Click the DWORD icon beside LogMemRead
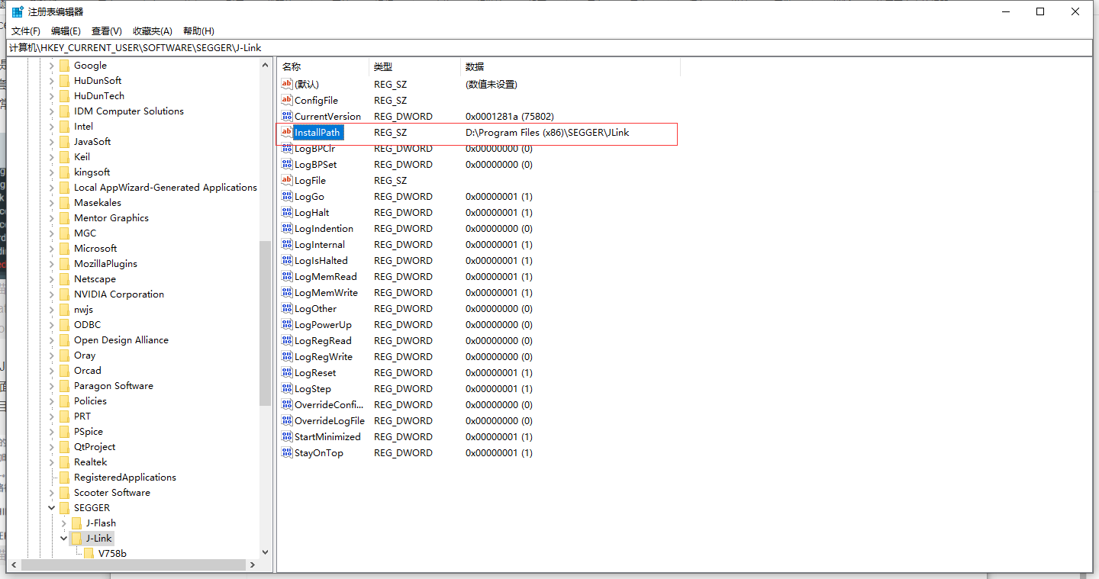 pyautogui.click(x=287, y=276)
